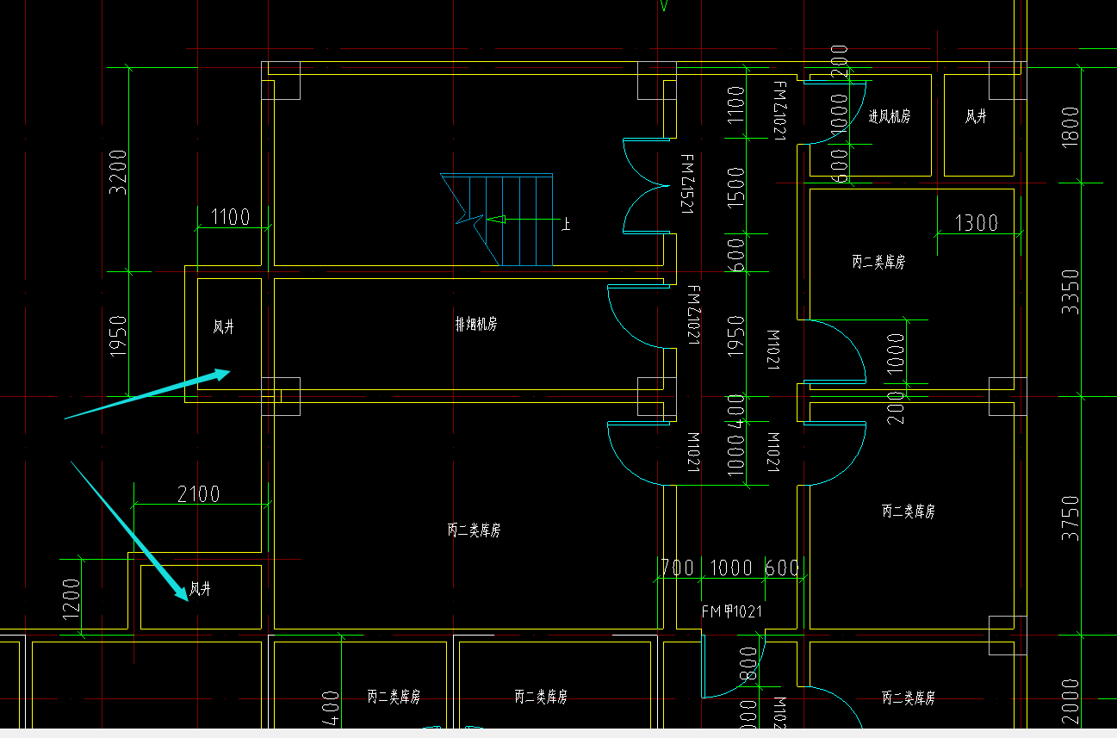Select the 800 dimension text
The height and width of the screenshot is (738, 1117).
tap(748, 664)
